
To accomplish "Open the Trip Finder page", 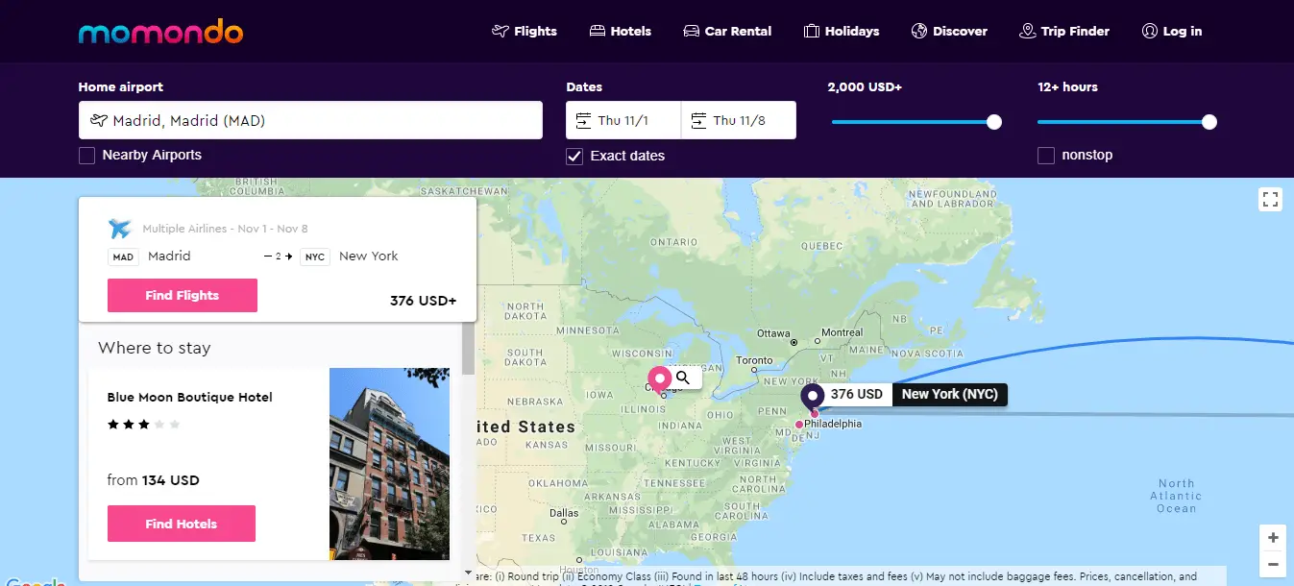I will coord(1064,31).
